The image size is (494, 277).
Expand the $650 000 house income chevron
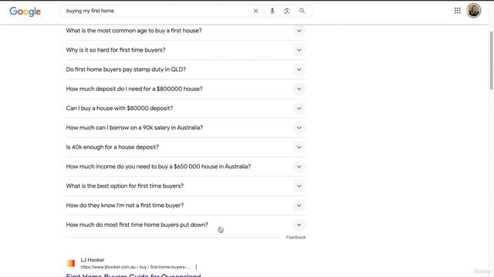tap(299, 167)
